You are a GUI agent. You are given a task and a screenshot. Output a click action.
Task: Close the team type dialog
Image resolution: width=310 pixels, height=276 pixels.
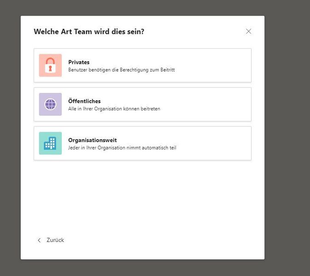pos(249,31)
